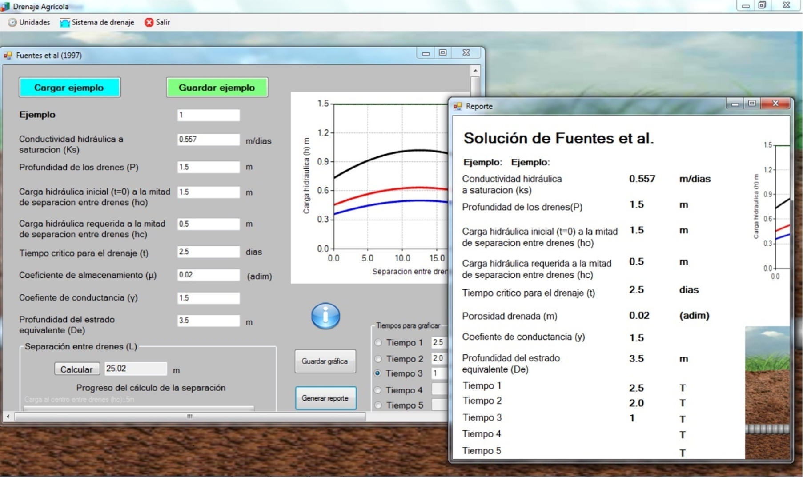Click the Drenaje Agrícola app icon

pyautogui.click(x=5, y=7)
